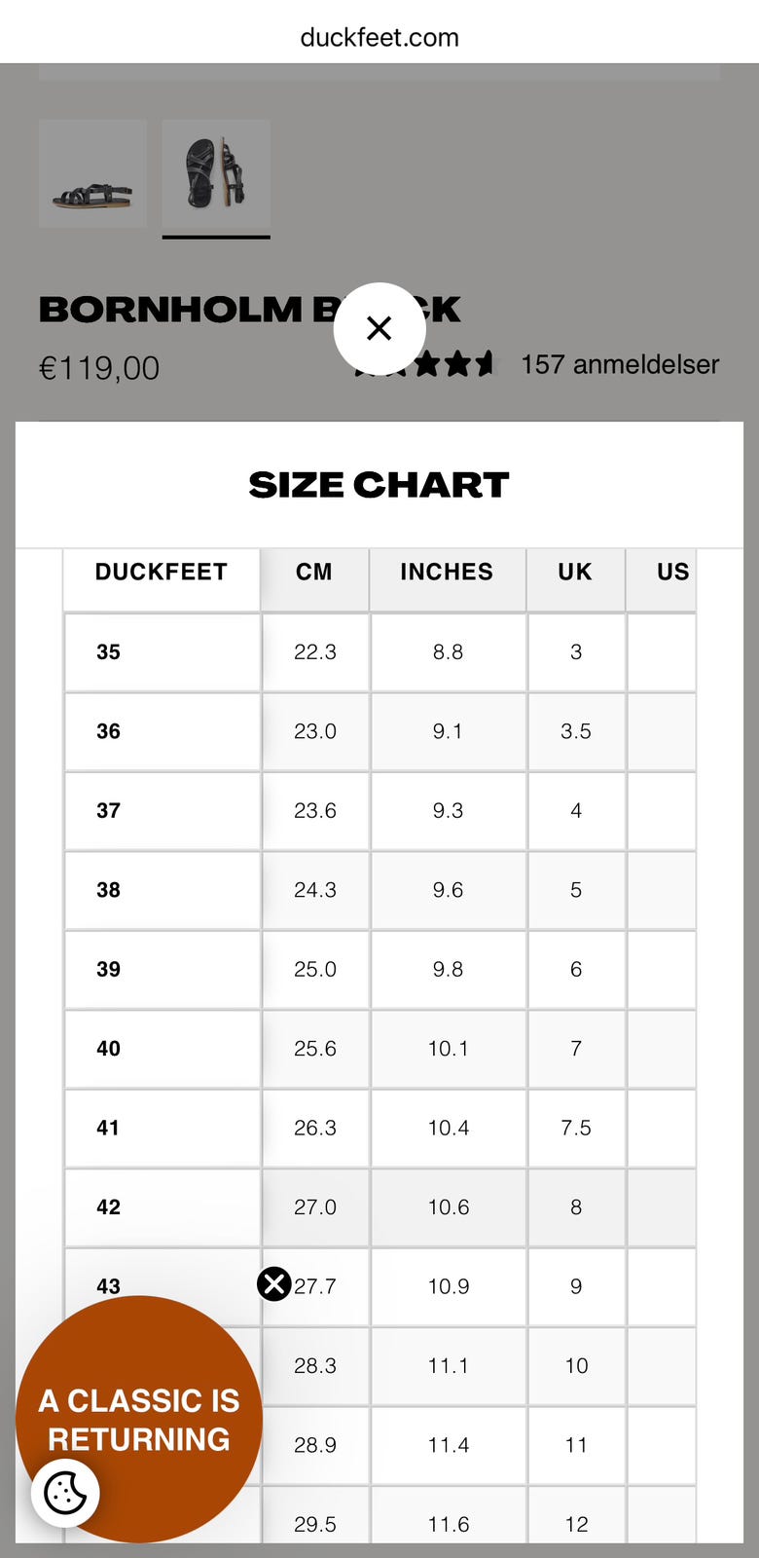
Task: Click the DUCKFEET column header
Action: click(x=162, y=572)
